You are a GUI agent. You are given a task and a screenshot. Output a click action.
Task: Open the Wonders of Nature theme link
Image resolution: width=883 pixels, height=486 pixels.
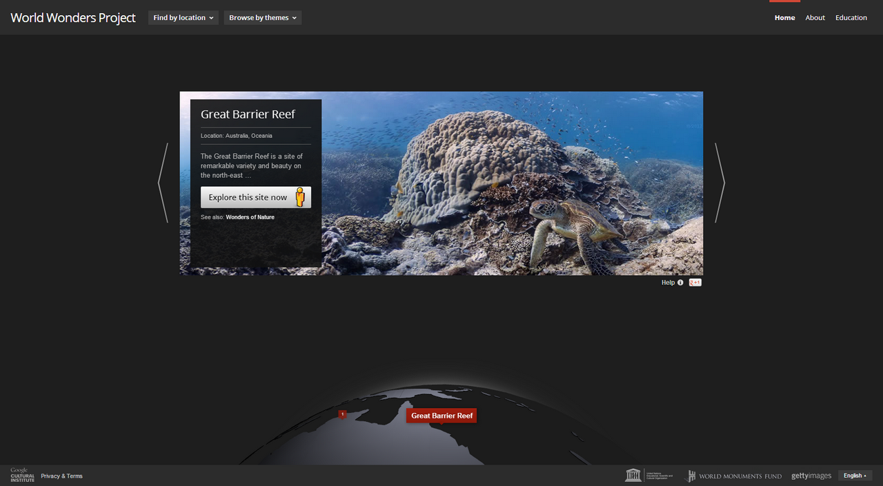(x=250, y=217)
